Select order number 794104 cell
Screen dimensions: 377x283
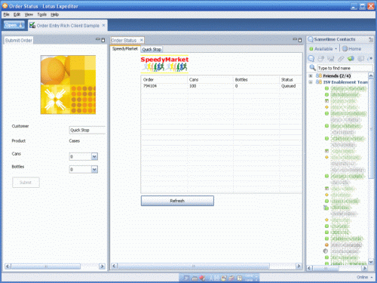point(150,86)
